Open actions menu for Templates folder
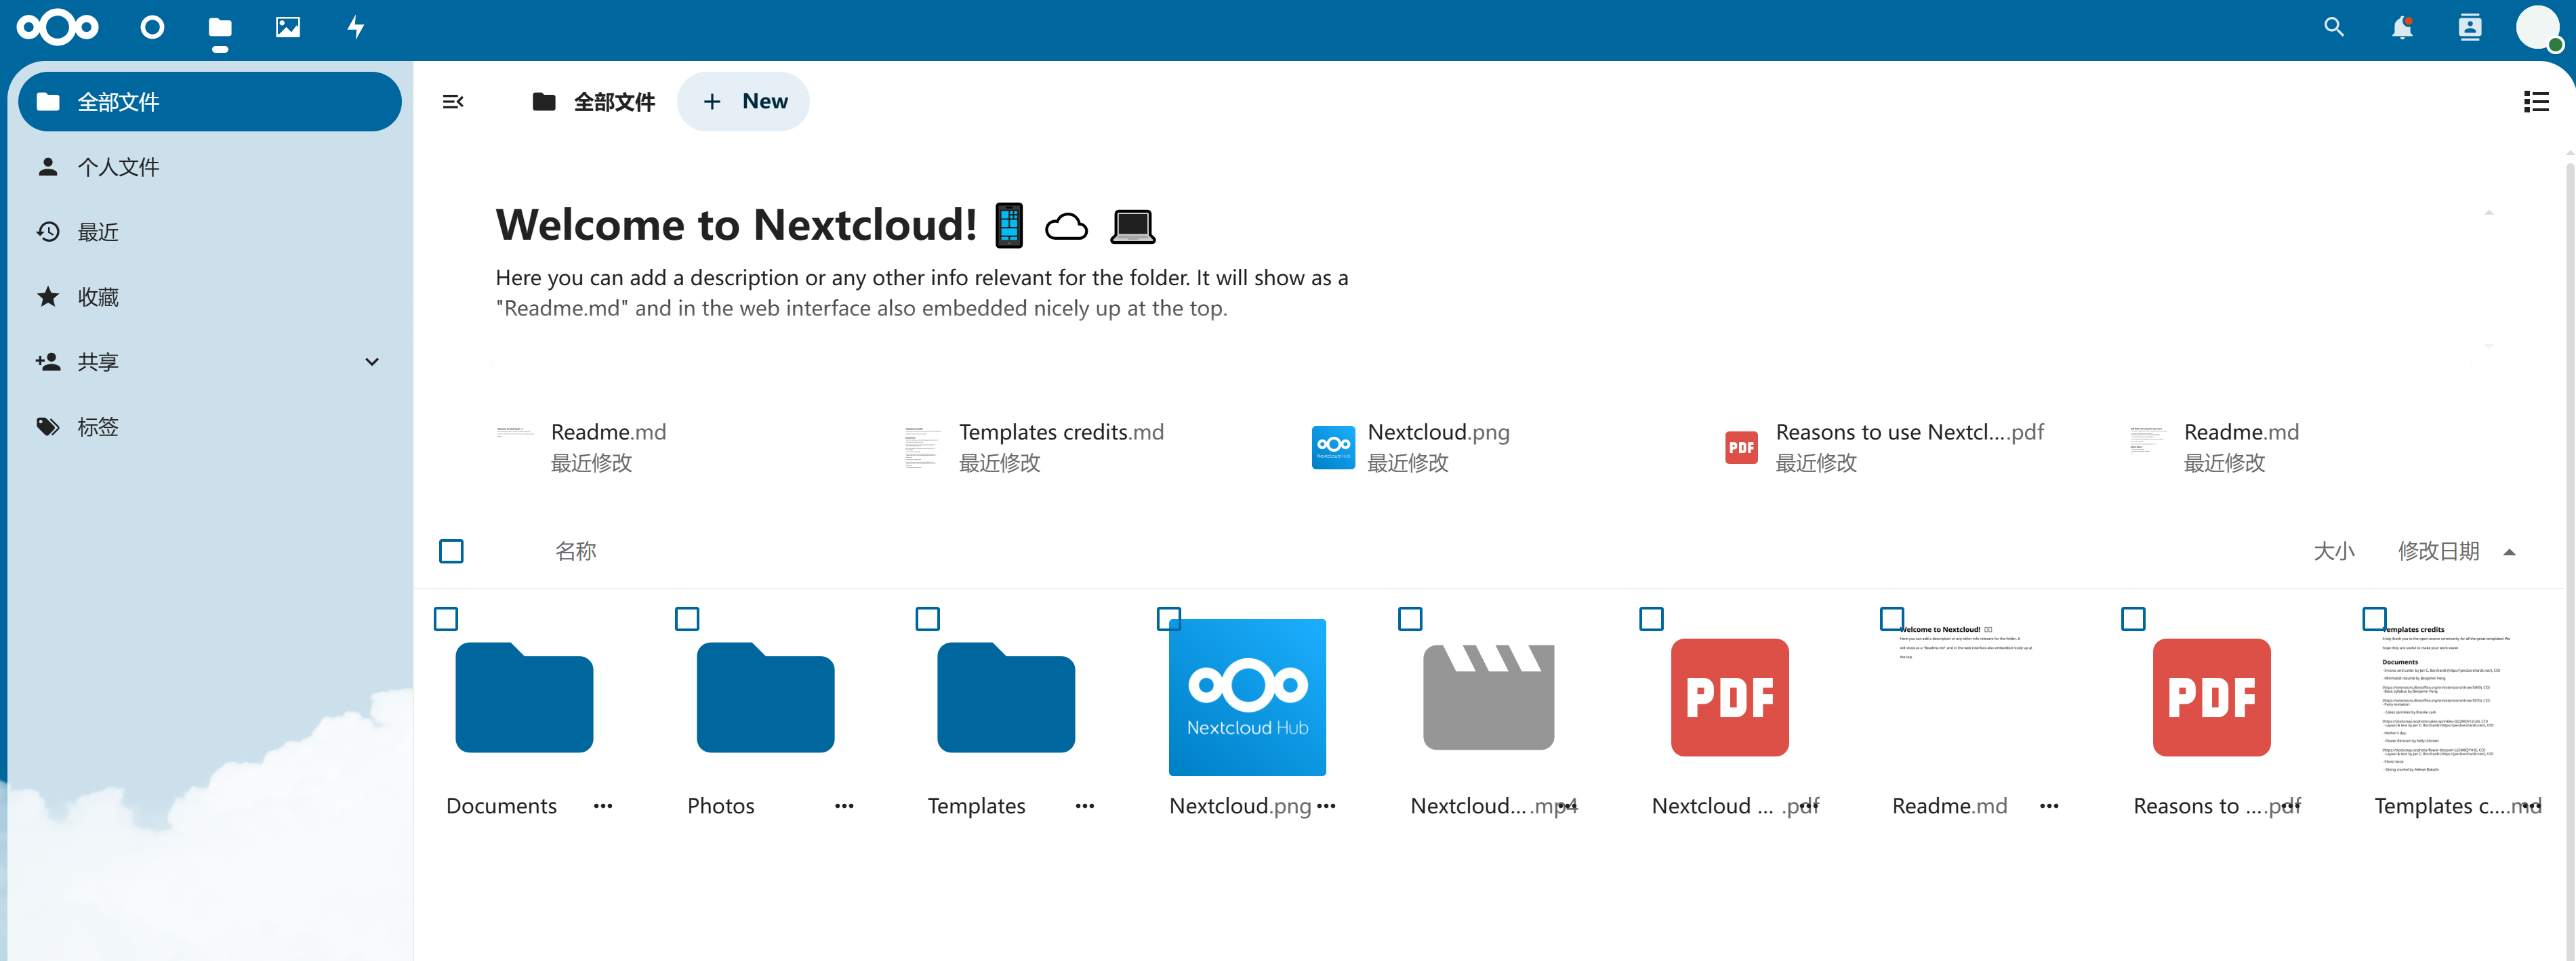Viewport: 2576px width, 961px height. 1085,806
